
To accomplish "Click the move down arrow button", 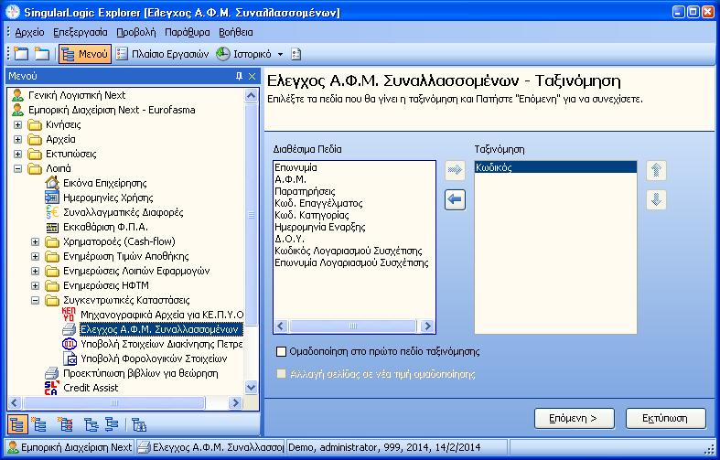I will point(656,199).
